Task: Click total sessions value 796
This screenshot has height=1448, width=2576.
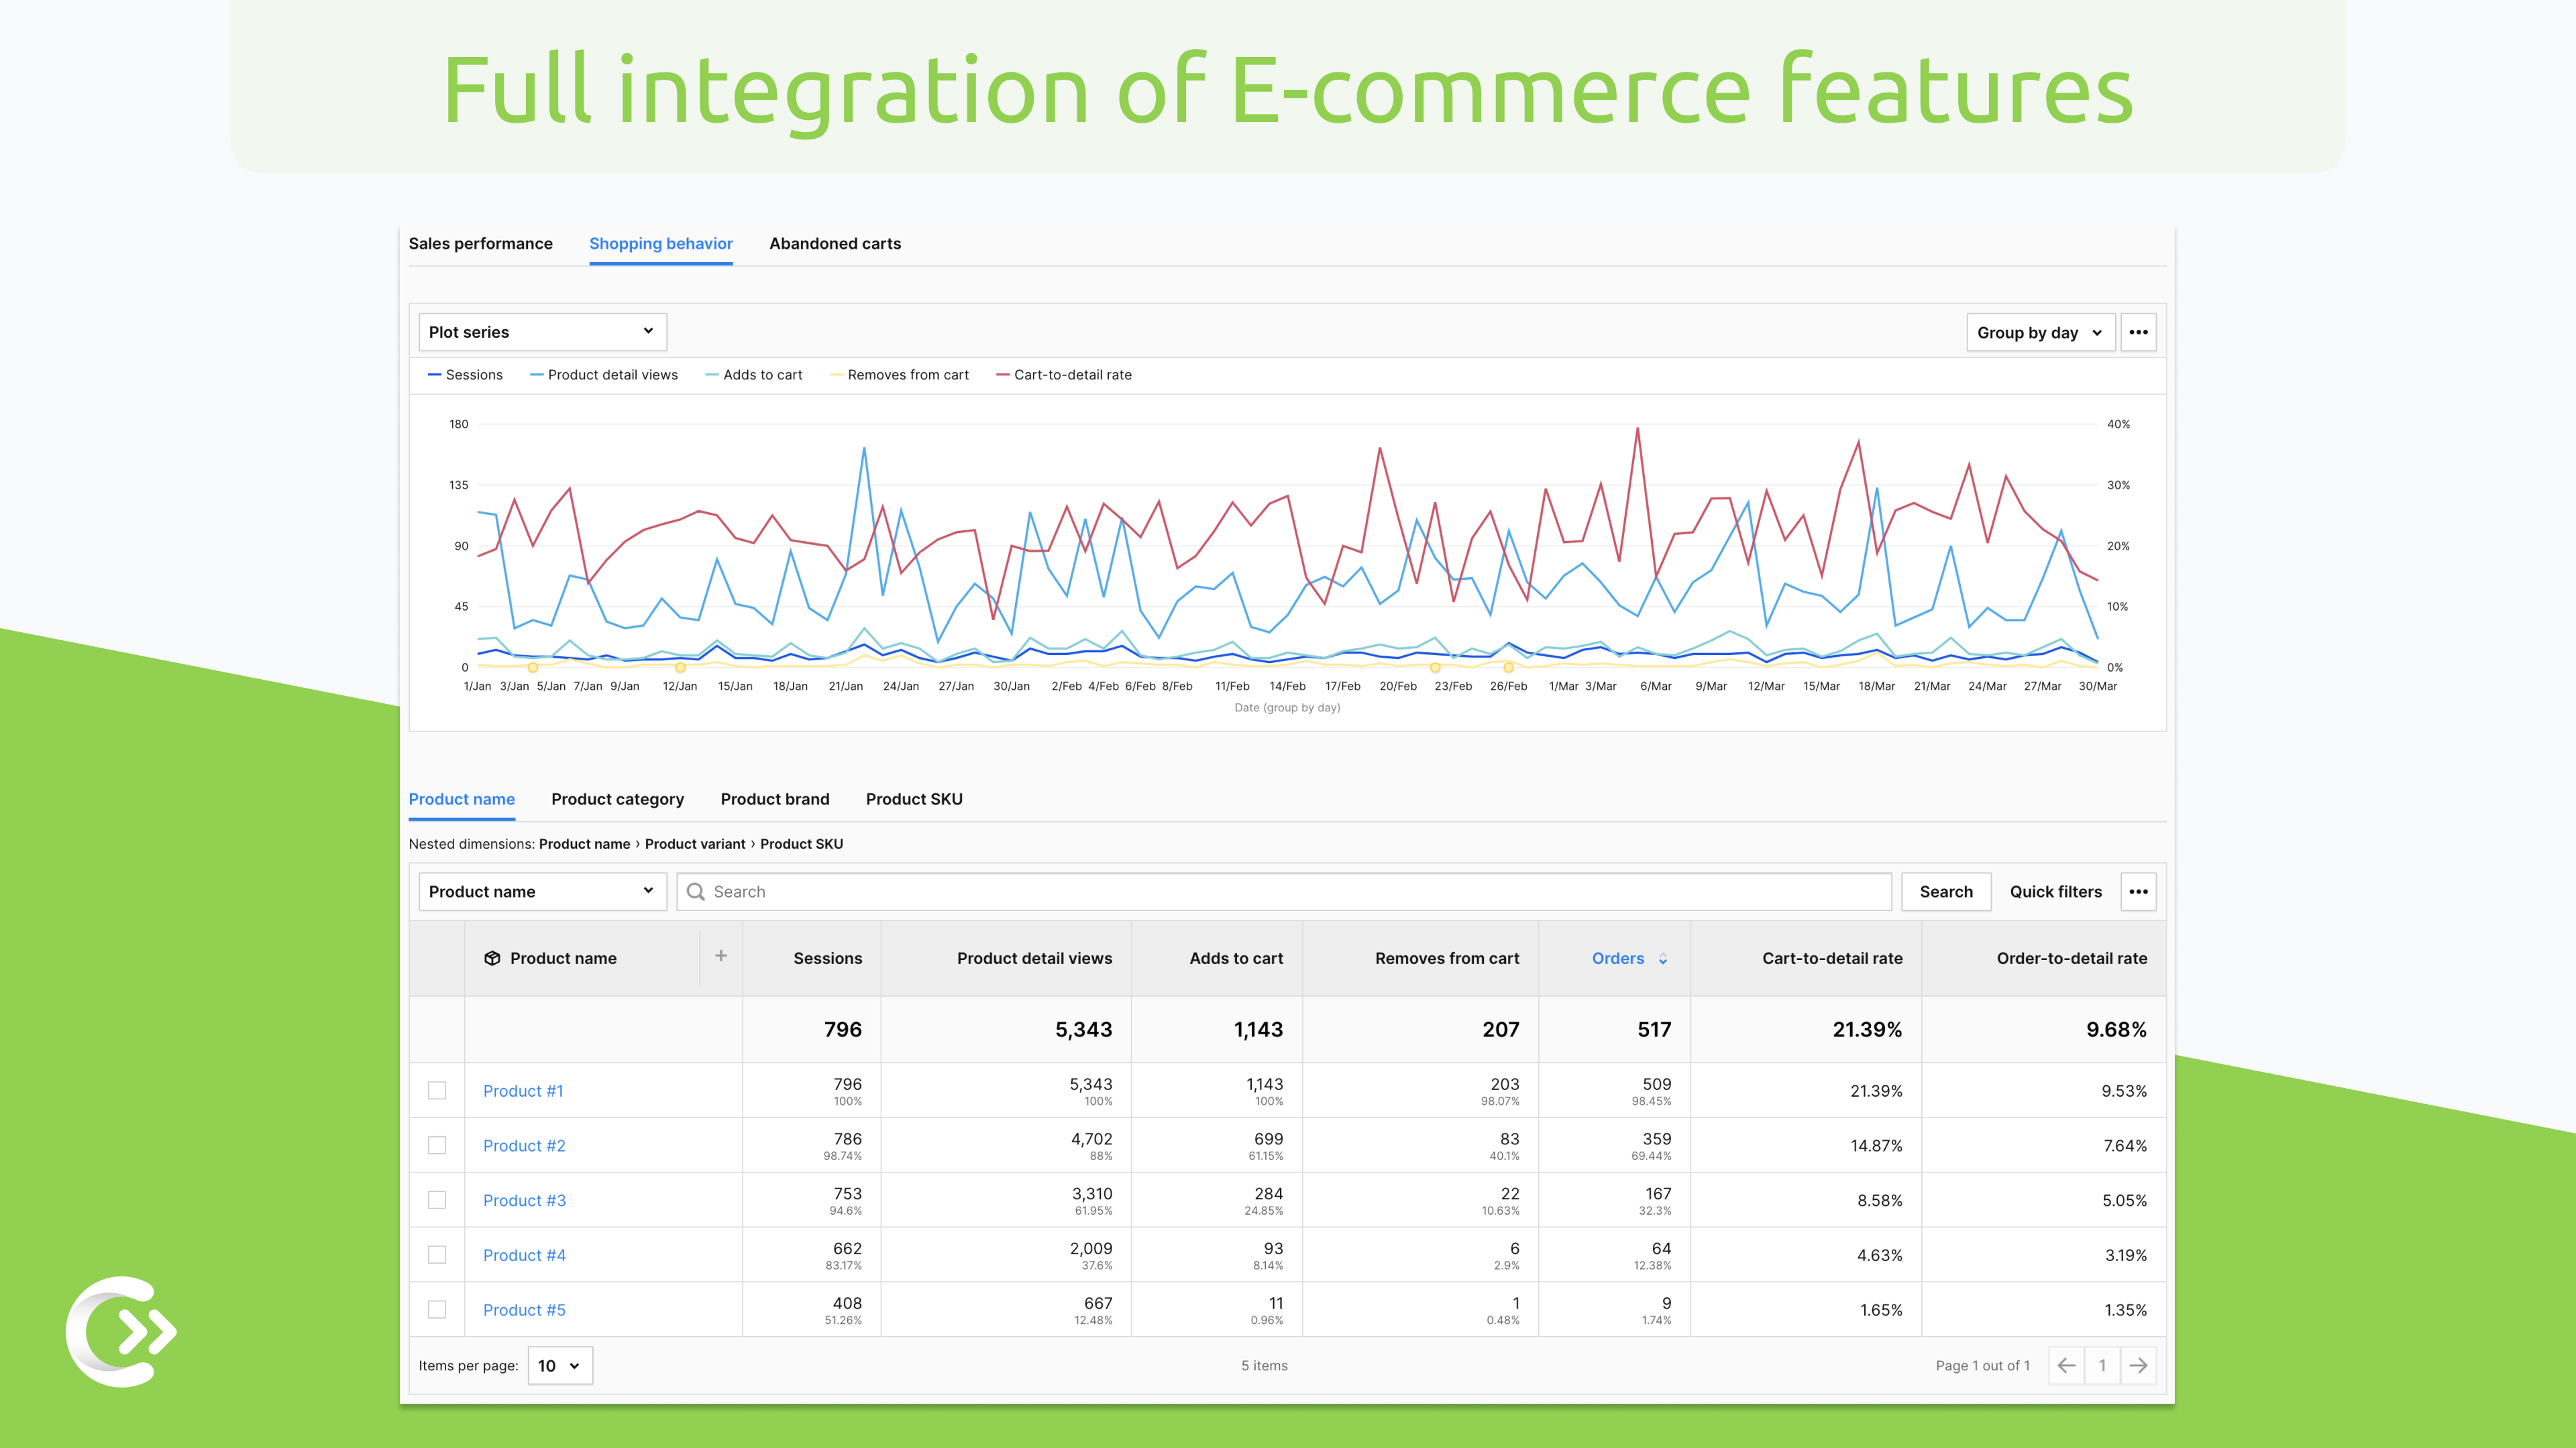Action: (843, 1029)
